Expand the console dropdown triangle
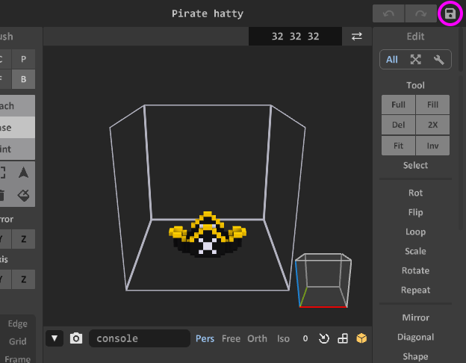Viewport: 466px width, 363px height. coord(55,338)
